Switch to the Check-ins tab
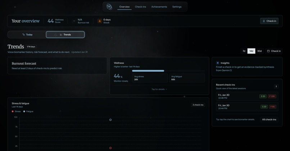This screenshot has height=151, width=290. point(140,7)
